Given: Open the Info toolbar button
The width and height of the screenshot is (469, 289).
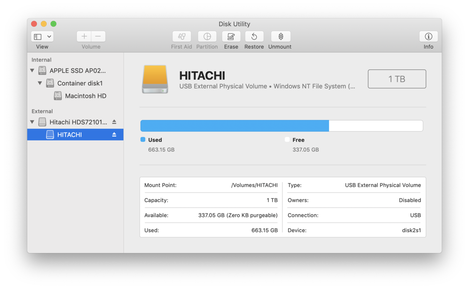Looking at the screenshot, I should coord(429,36).
